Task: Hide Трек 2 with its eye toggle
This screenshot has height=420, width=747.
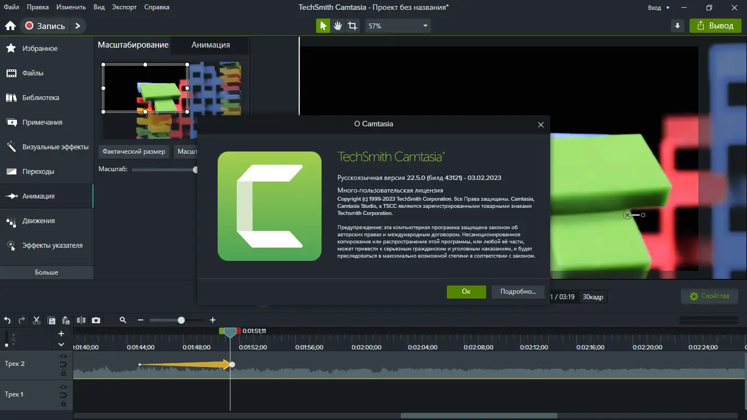Action: [63, 356]
